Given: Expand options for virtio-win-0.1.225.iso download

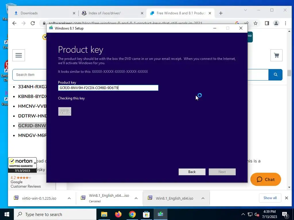Looking at the screenshot, I should (69, 198).
